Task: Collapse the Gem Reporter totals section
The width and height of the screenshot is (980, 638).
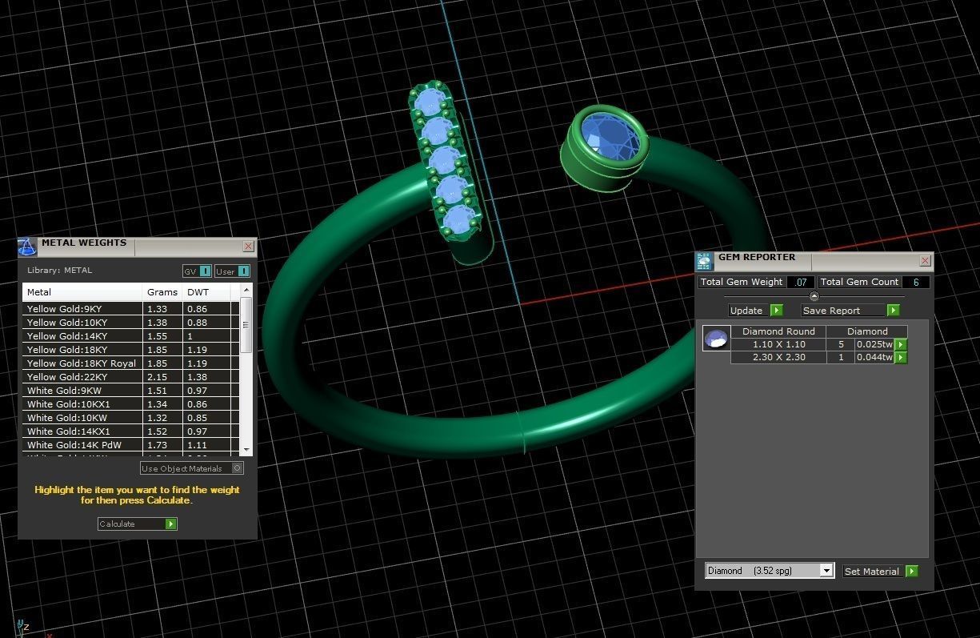Action: [814, 296]
